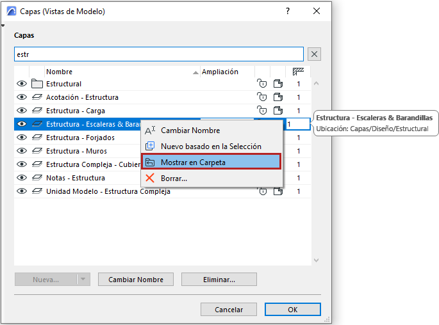The height and width of the screenshot is (325, 439).
Task: Click the Ampliación column header
Action: click(x=228, y=72)
